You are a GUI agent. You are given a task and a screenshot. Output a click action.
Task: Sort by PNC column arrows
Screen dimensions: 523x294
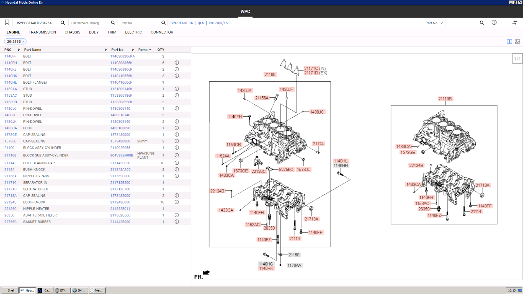click(19, 50)
